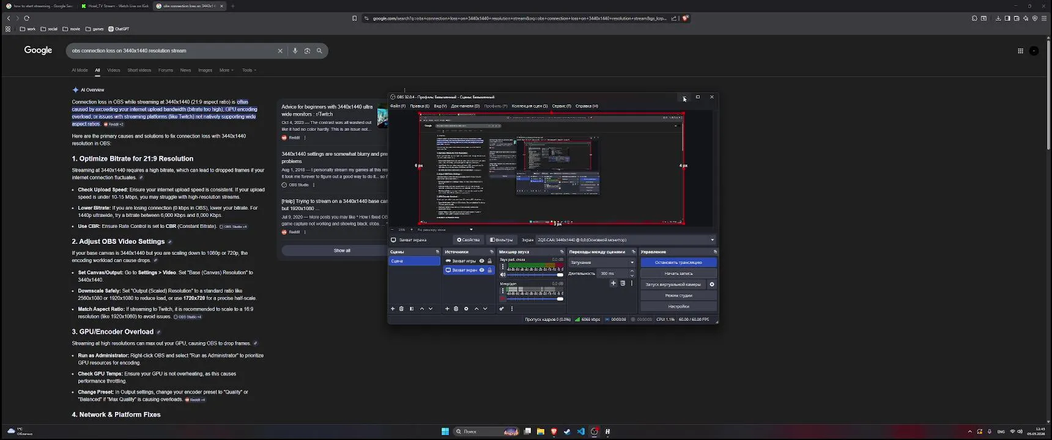Viewport: 1052px width, 440px height.
Task: Toggle lock on screen capture source
Action: tap(489, 270)
